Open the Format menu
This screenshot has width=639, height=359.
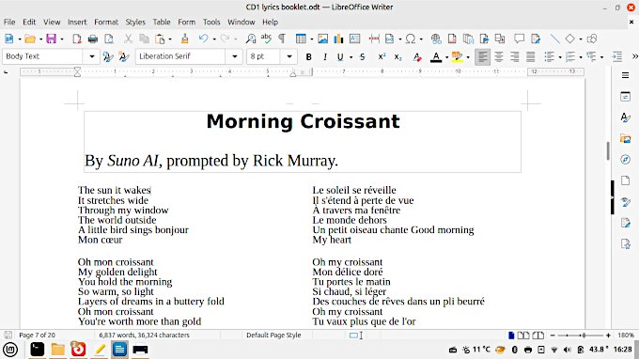click(x=106, y=22)
